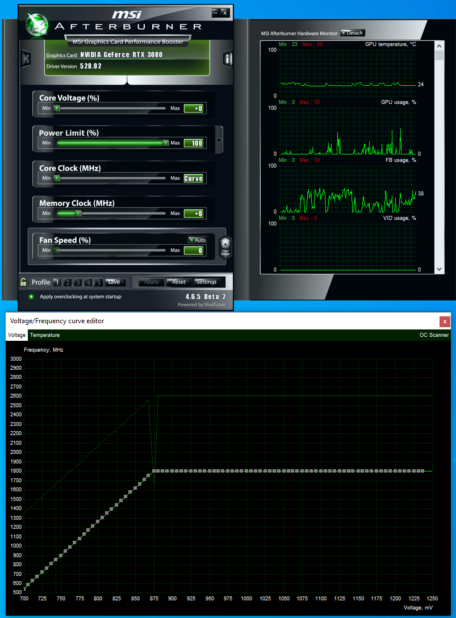Switch to the Voltage tab
456x618 pixels.
[16, 335]
